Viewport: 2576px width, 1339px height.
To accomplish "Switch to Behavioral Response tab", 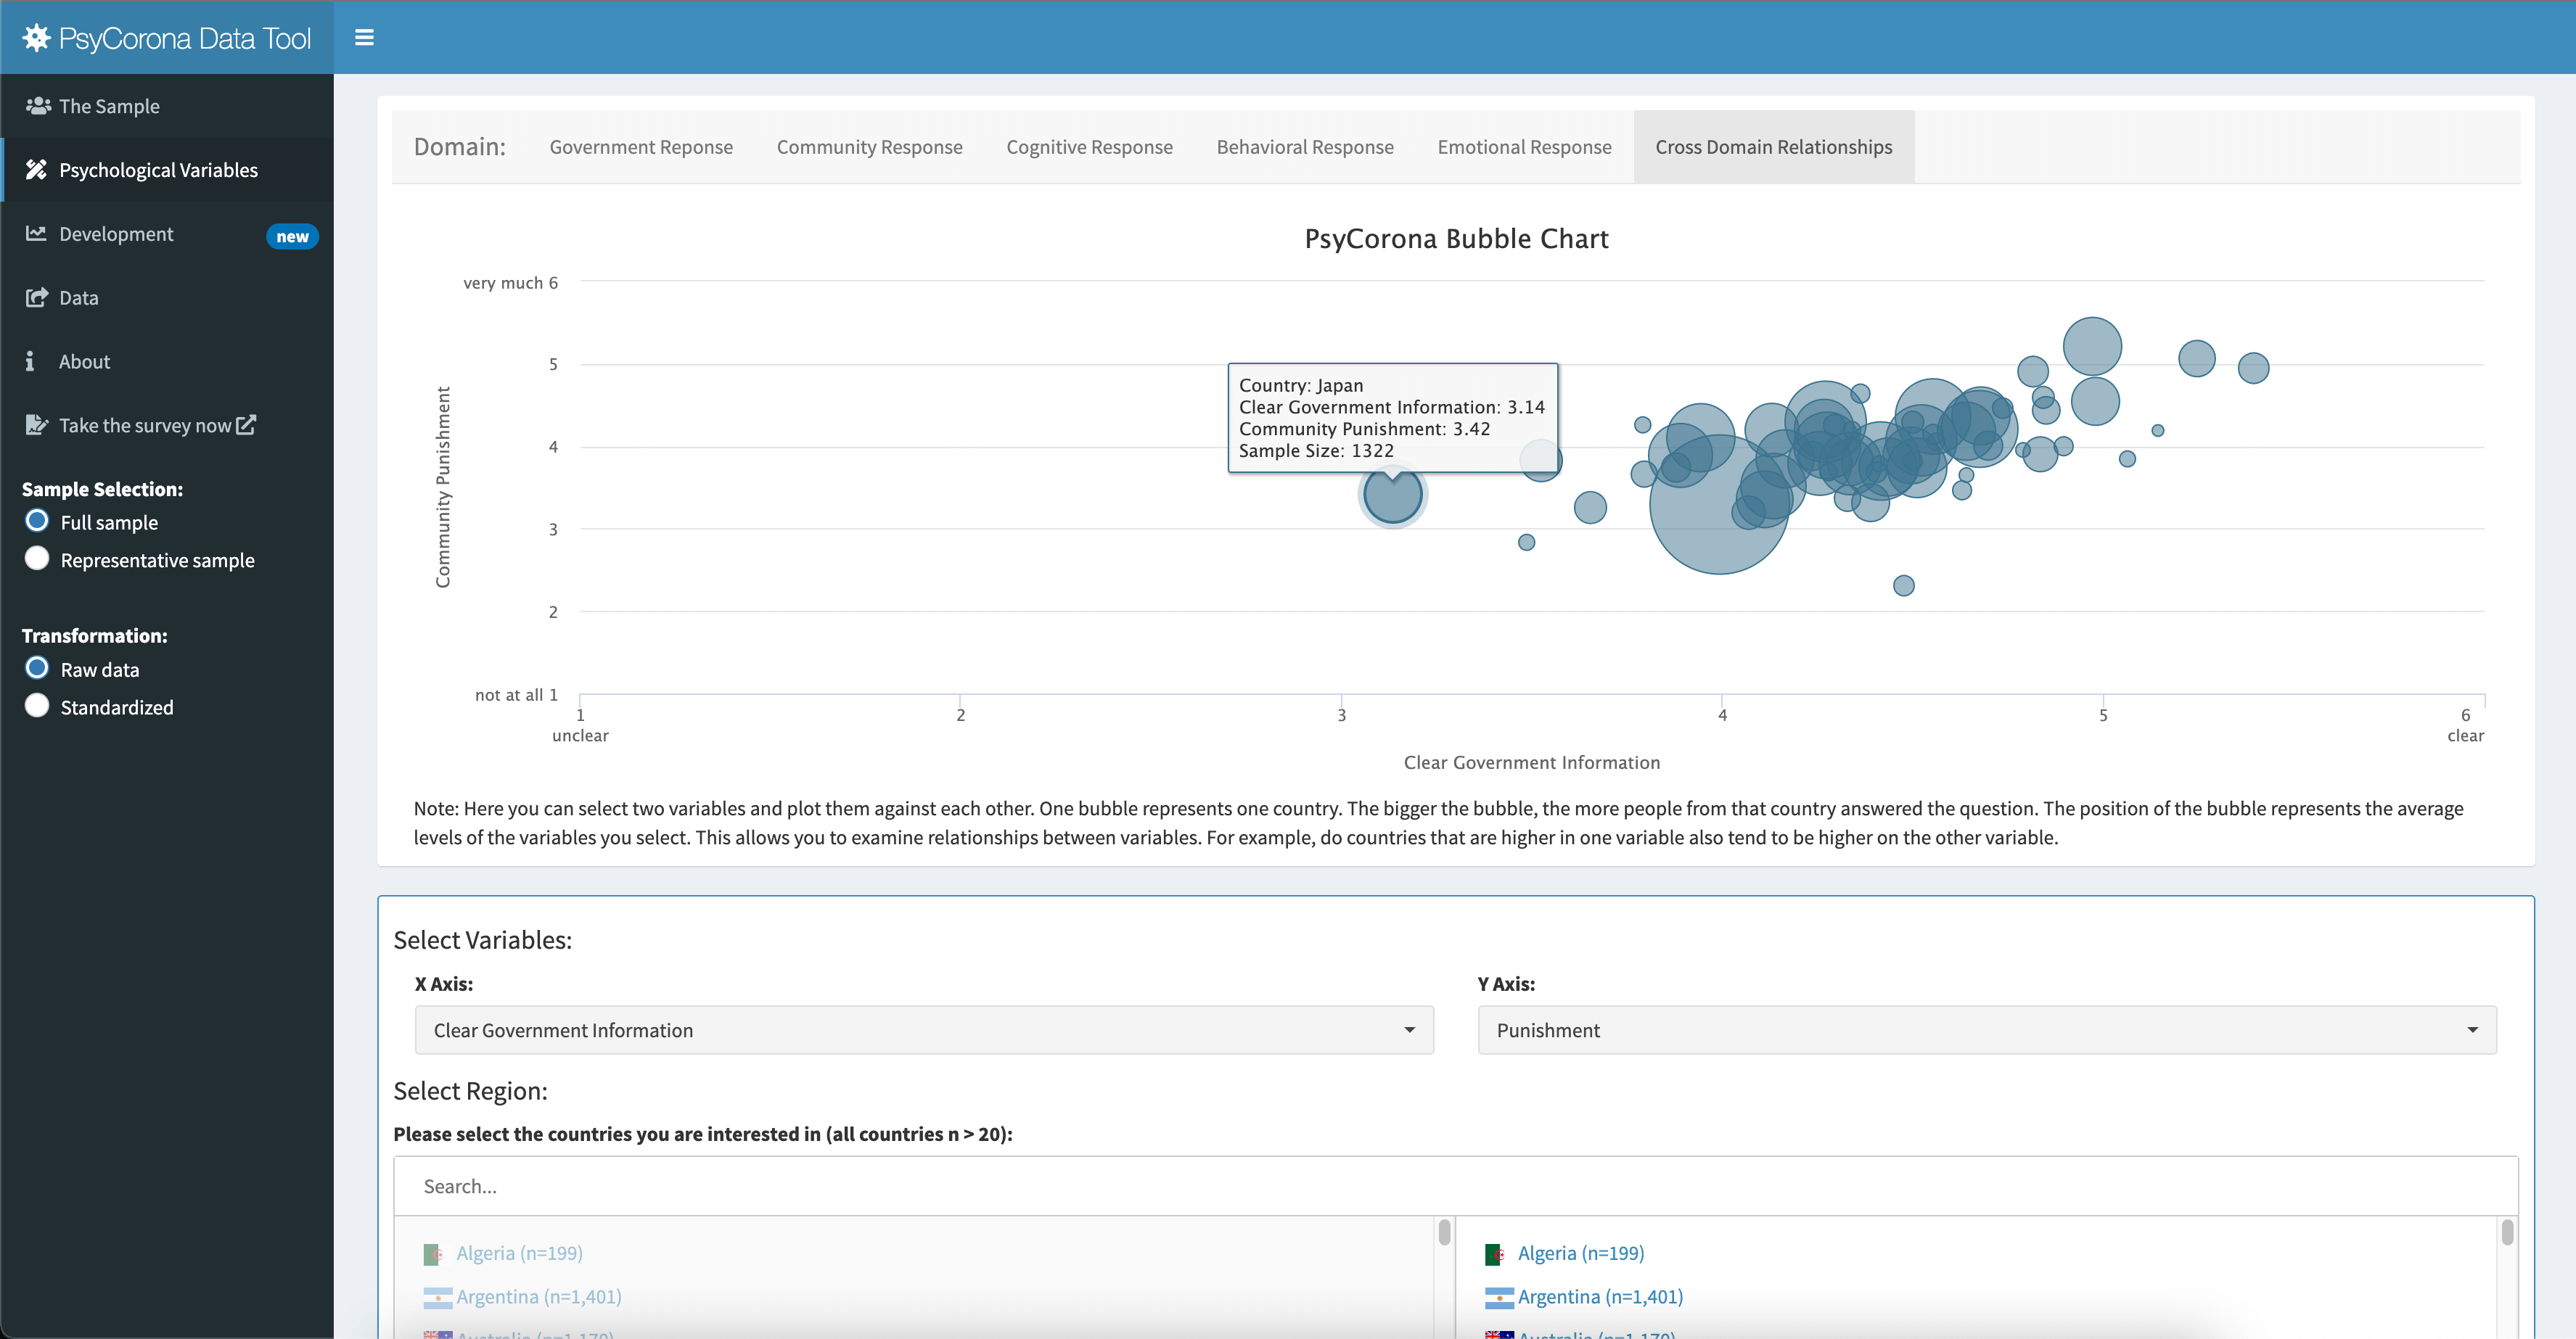I will (x=1304, y=146).
